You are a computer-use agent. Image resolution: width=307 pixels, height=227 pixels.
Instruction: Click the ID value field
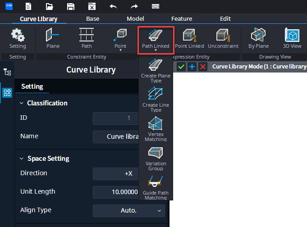116,118
